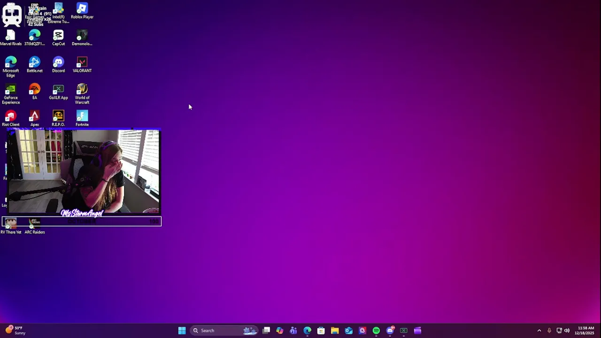Launch the CapCut desktop shortcut
Screen dimensions: 601x338
pyautogui.click(x=58, y=38)
